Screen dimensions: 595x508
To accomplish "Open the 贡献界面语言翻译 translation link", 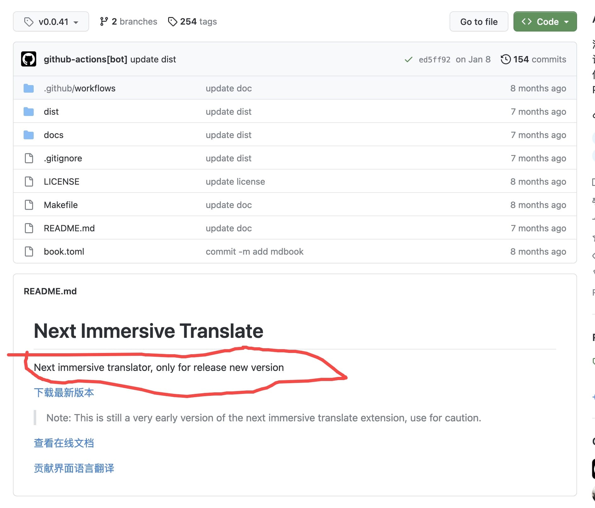I will coord(74,468).
